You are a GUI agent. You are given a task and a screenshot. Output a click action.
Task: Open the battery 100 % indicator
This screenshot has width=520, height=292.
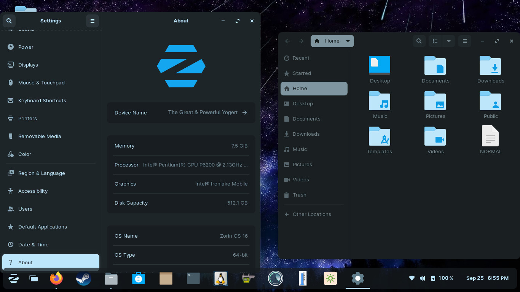(442, 278)
